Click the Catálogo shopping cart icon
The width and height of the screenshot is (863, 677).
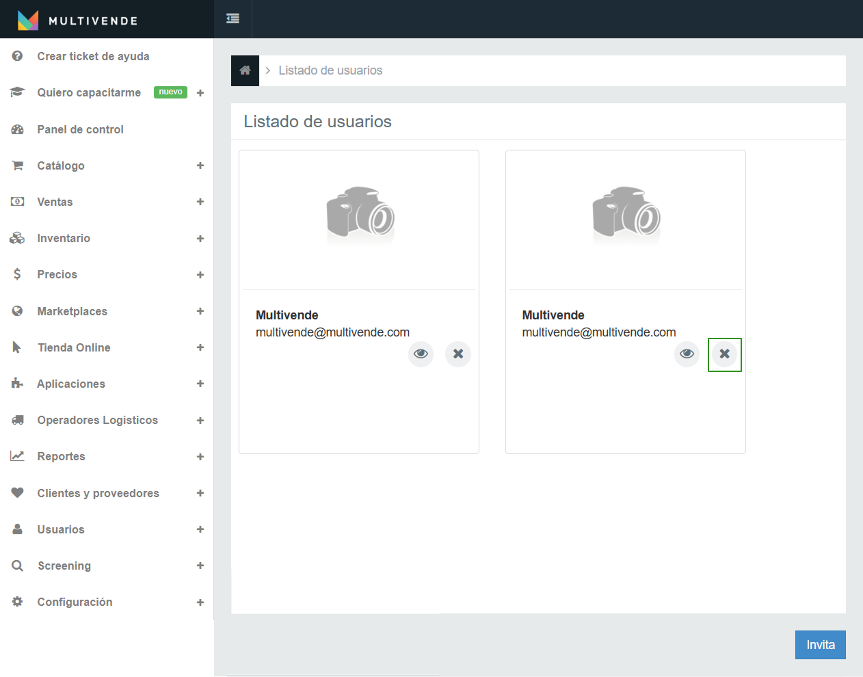tap(18, 165)
